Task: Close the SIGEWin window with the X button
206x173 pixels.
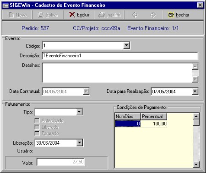Action: pos(200,5)
